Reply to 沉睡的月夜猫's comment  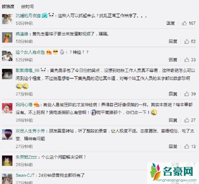pos(170,23)
